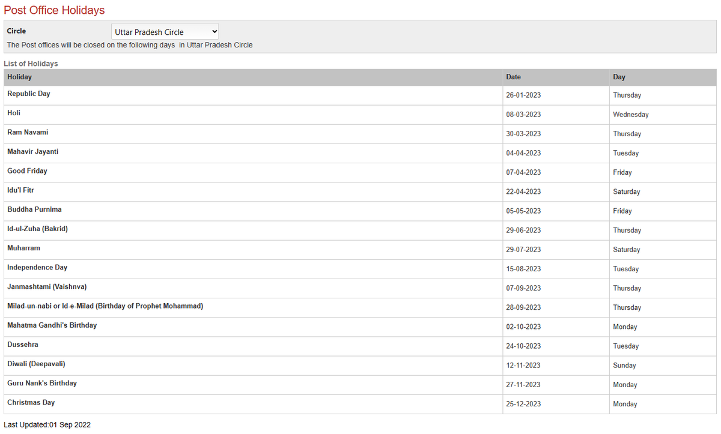721x434 pixels.
Task: Select the Diwali (Deepavali) holiday name
Action: pyautogui.click(x=36, y=364)
